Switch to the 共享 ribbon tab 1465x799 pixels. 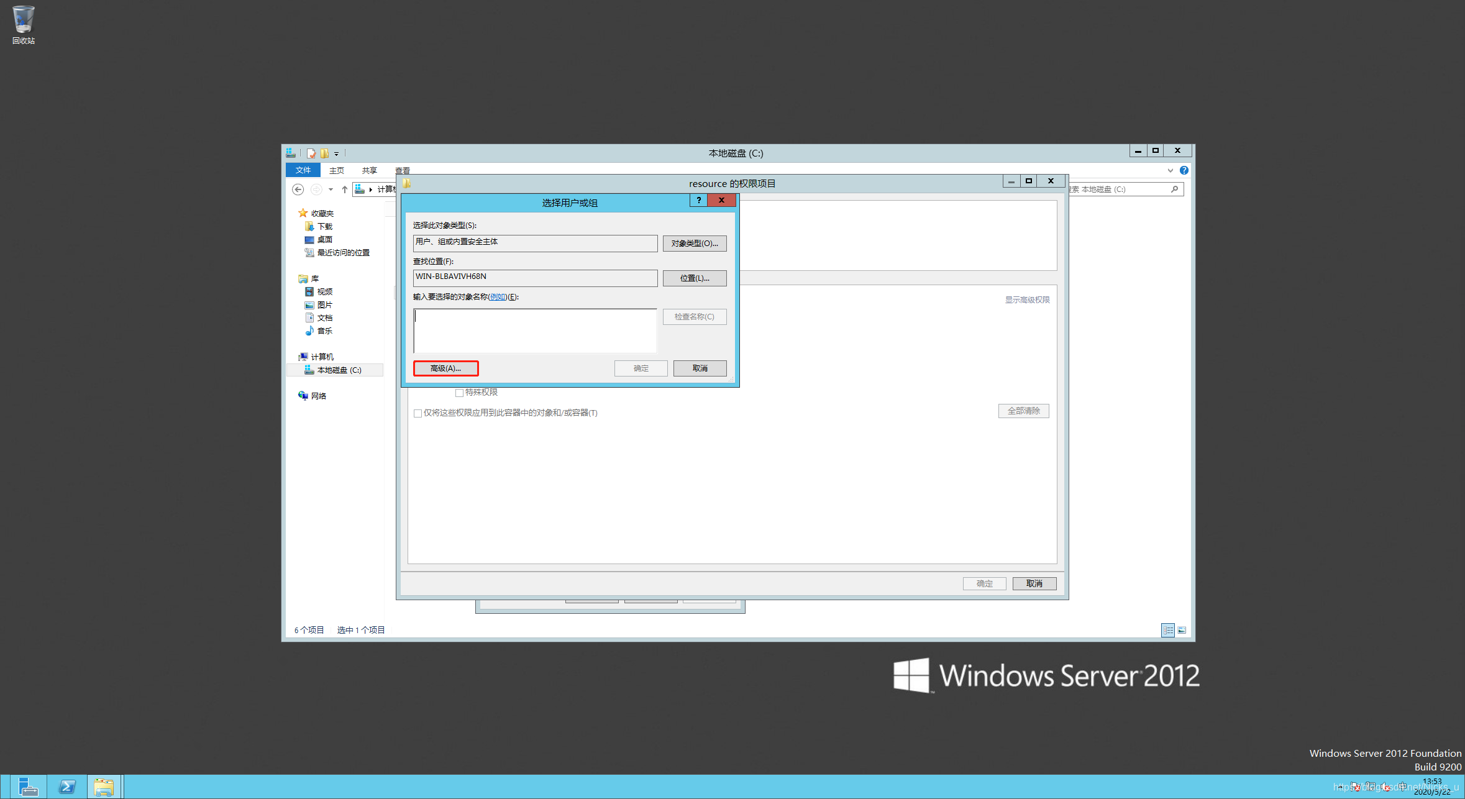(x=369, y=170)
